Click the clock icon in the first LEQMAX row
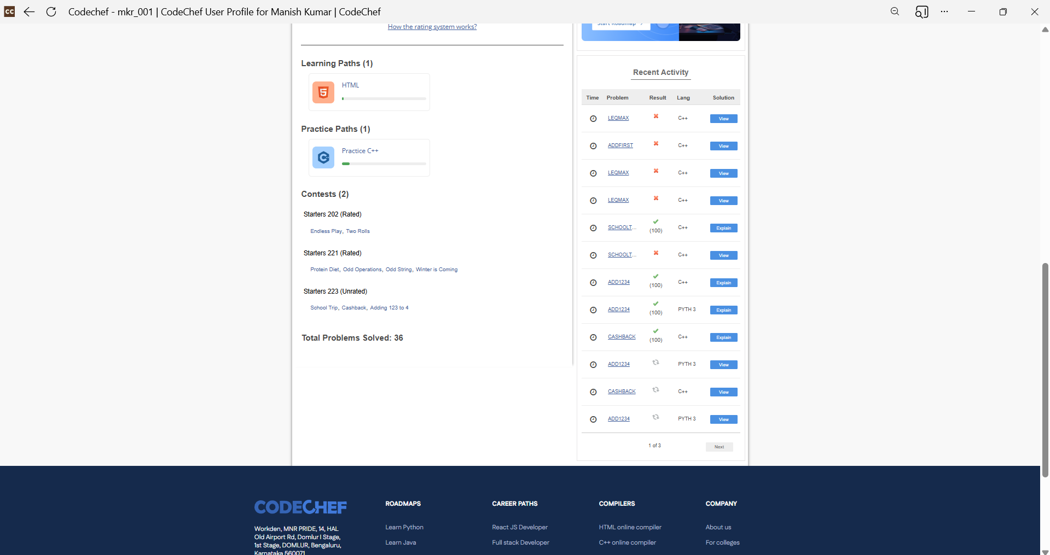 593,119
